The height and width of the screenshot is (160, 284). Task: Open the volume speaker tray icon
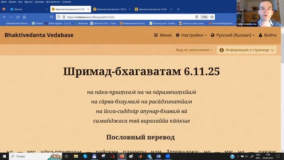coord(247,156)
